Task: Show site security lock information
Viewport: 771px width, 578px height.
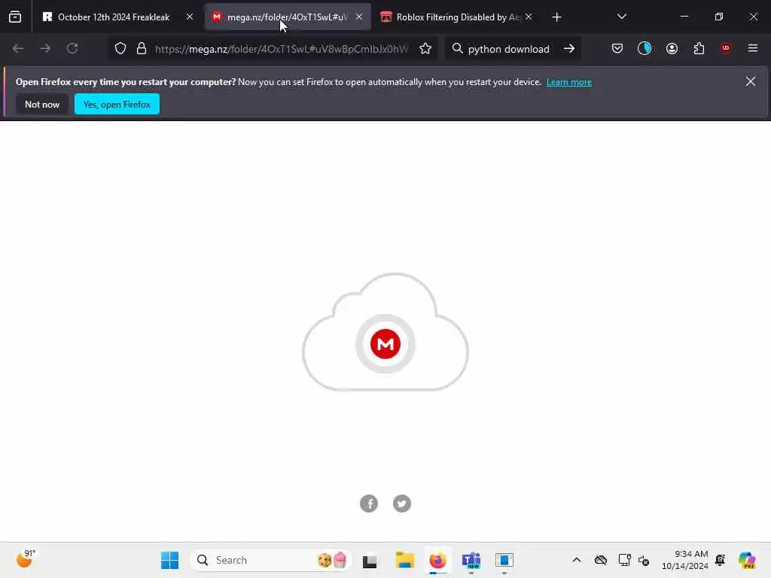Action: (142, 49)
